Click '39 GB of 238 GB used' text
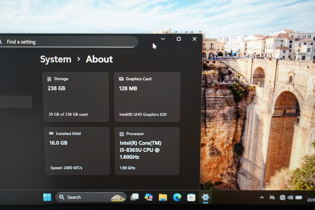This screenshot has width=315, height=210. [68, 114]
